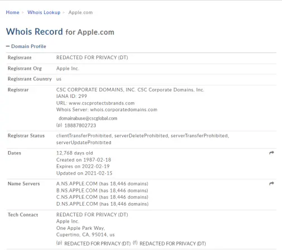
Task: Click the Registrar Status row label
Action: tap(26, 136)
